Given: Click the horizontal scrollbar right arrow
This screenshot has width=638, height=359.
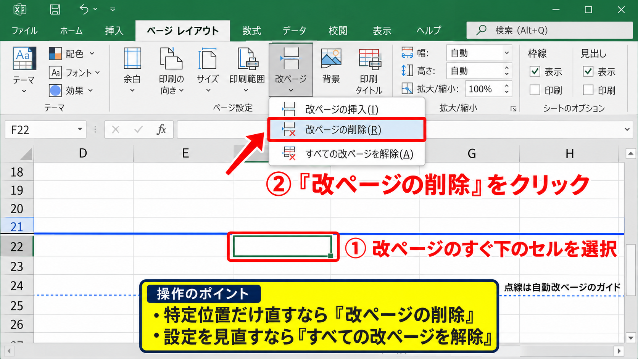Looking at the screenshot, I should click(x=619, y=351).
